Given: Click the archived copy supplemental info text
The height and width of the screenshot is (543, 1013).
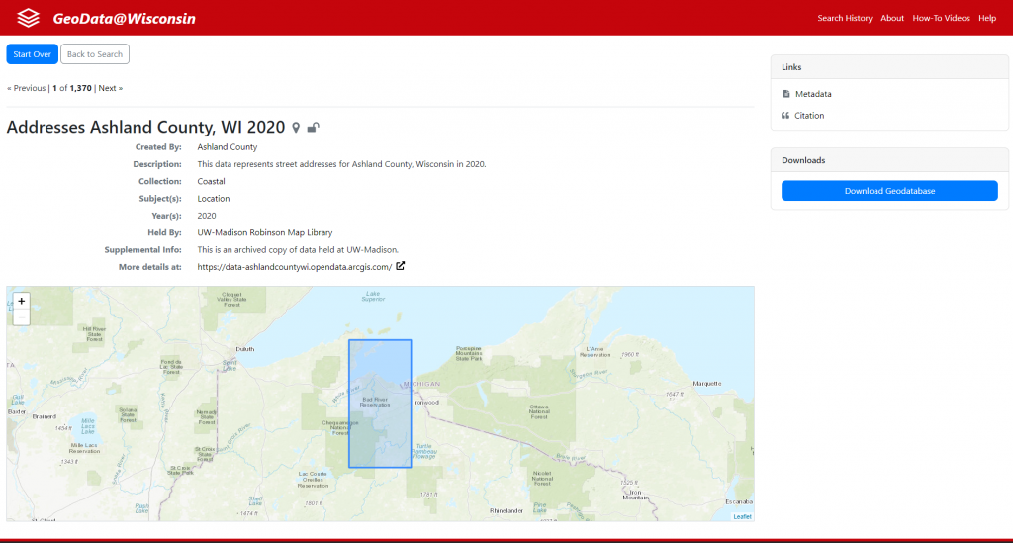Looking at the screenshot, I should pos(298,250).
